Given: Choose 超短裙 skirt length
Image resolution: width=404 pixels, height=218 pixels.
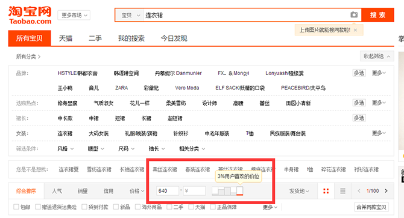Looking at the screenshot, I should [175, 118].
